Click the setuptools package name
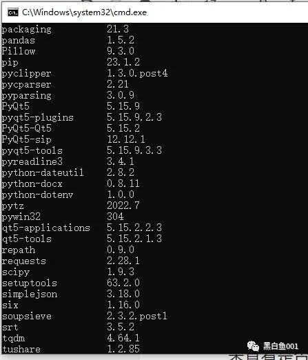 [30, 283]
